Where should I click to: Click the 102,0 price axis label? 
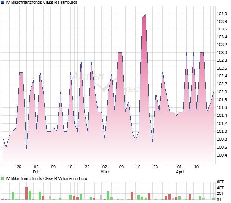(x=221, y=92)
